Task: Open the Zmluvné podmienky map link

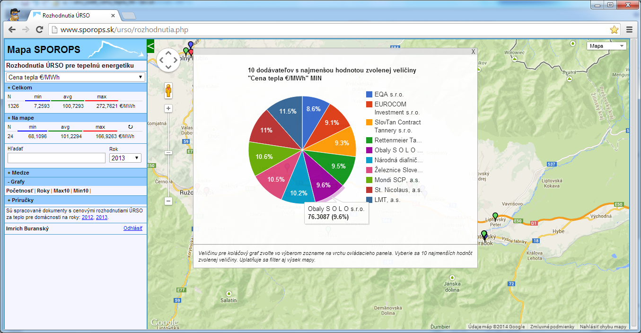Action: click(x=553, y=327)
